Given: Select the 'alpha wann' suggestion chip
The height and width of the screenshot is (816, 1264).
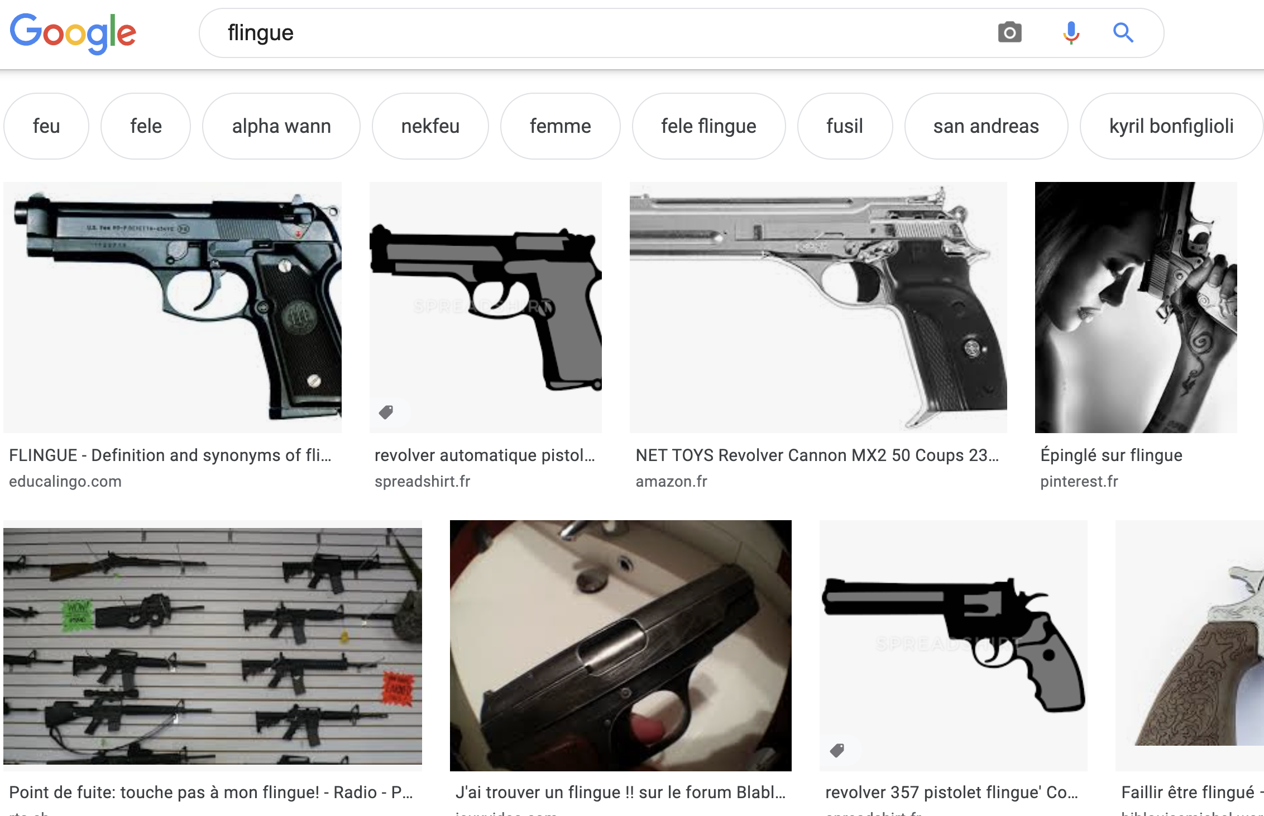Looking at the screenshot, I should [x=281, y=126].
